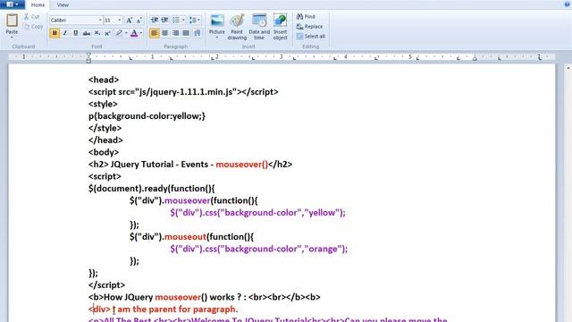Image resolution: width=572 pixels, height=322 pixels.
Task: Click the Replace button
Action: [310, 26]
